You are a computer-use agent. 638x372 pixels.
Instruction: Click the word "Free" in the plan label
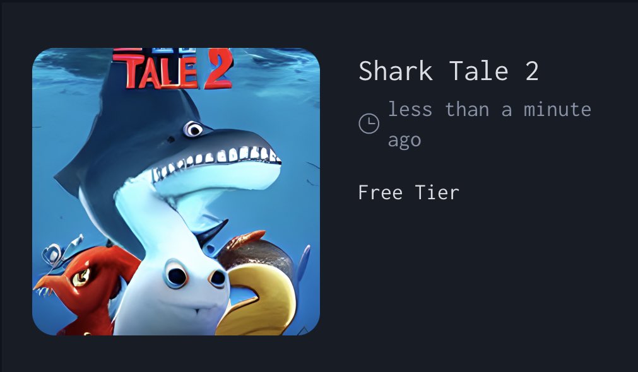coord(379,192)
